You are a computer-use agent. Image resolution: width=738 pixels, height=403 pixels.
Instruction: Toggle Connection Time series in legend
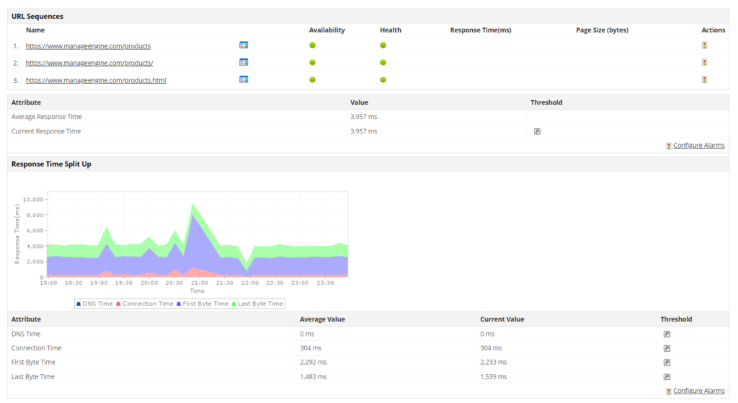[144, 304]
